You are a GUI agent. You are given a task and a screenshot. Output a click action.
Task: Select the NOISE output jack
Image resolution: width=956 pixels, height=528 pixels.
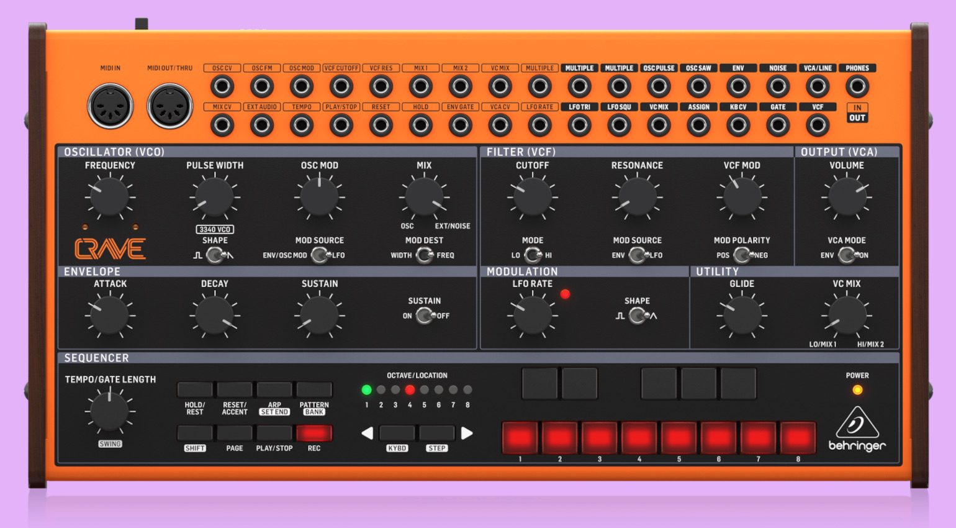tap(778, 86)
